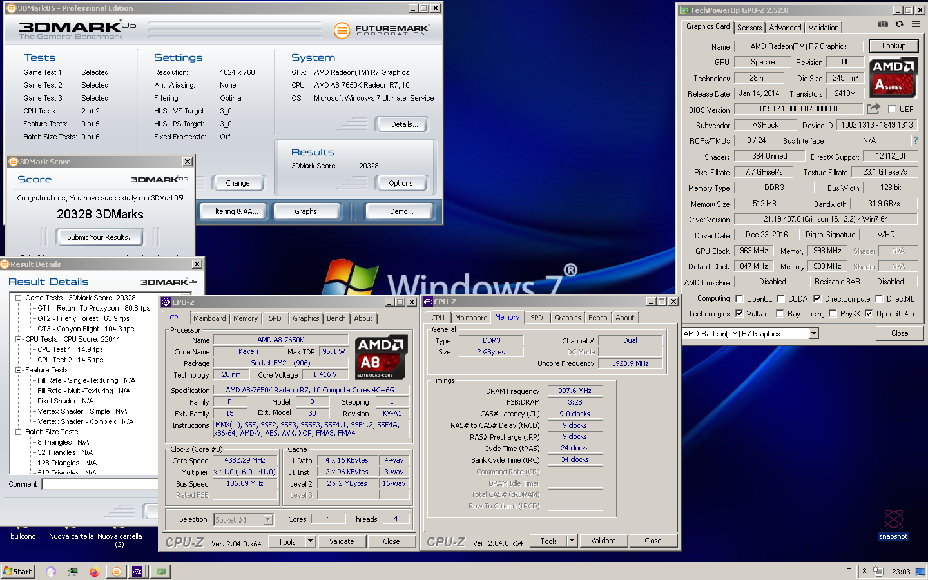Viewport: 928px width, 580px height.
Task: Show hidden system tray icons
Action: (x=864, y=571)
